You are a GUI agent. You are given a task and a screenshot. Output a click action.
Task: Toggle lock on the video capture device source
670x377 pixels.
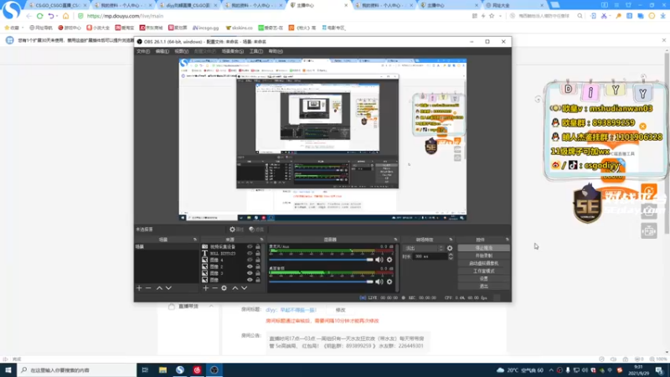[258, 246]
